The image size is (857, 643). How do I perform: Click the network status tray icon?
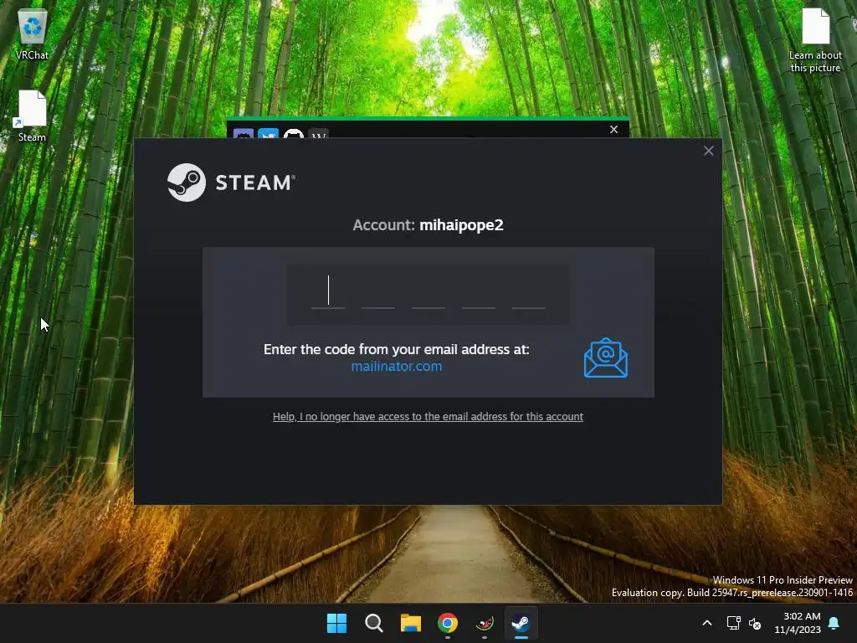733,623
